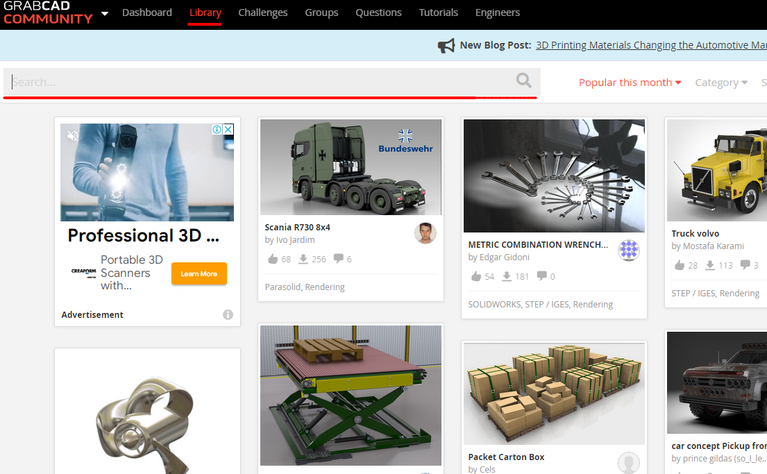767x474 pixels.
Task: Open comments on Scania R730 8x4
Action: (x=339, y=258)
